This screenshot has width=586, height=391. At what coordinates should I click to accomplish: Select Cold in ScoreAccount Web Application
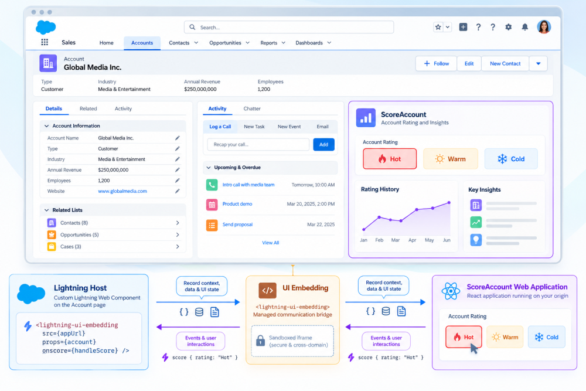pyautogui.click(x=546, y=337)
